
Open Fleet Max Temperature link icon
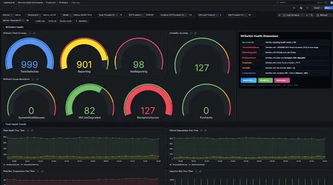(x=42, y=171)
